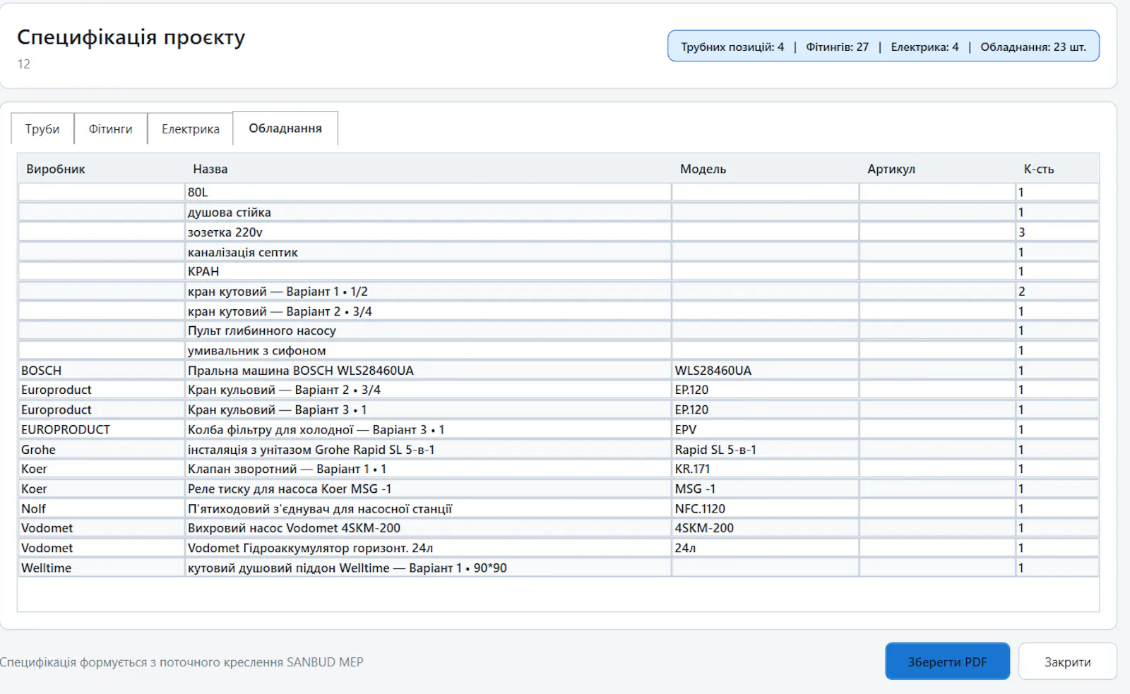The width and height of the screenshot is (1130, 694).
Task: Click quantity 3 of зозетка 220v
Action: pyautogui.click(x=1057, y=232)
